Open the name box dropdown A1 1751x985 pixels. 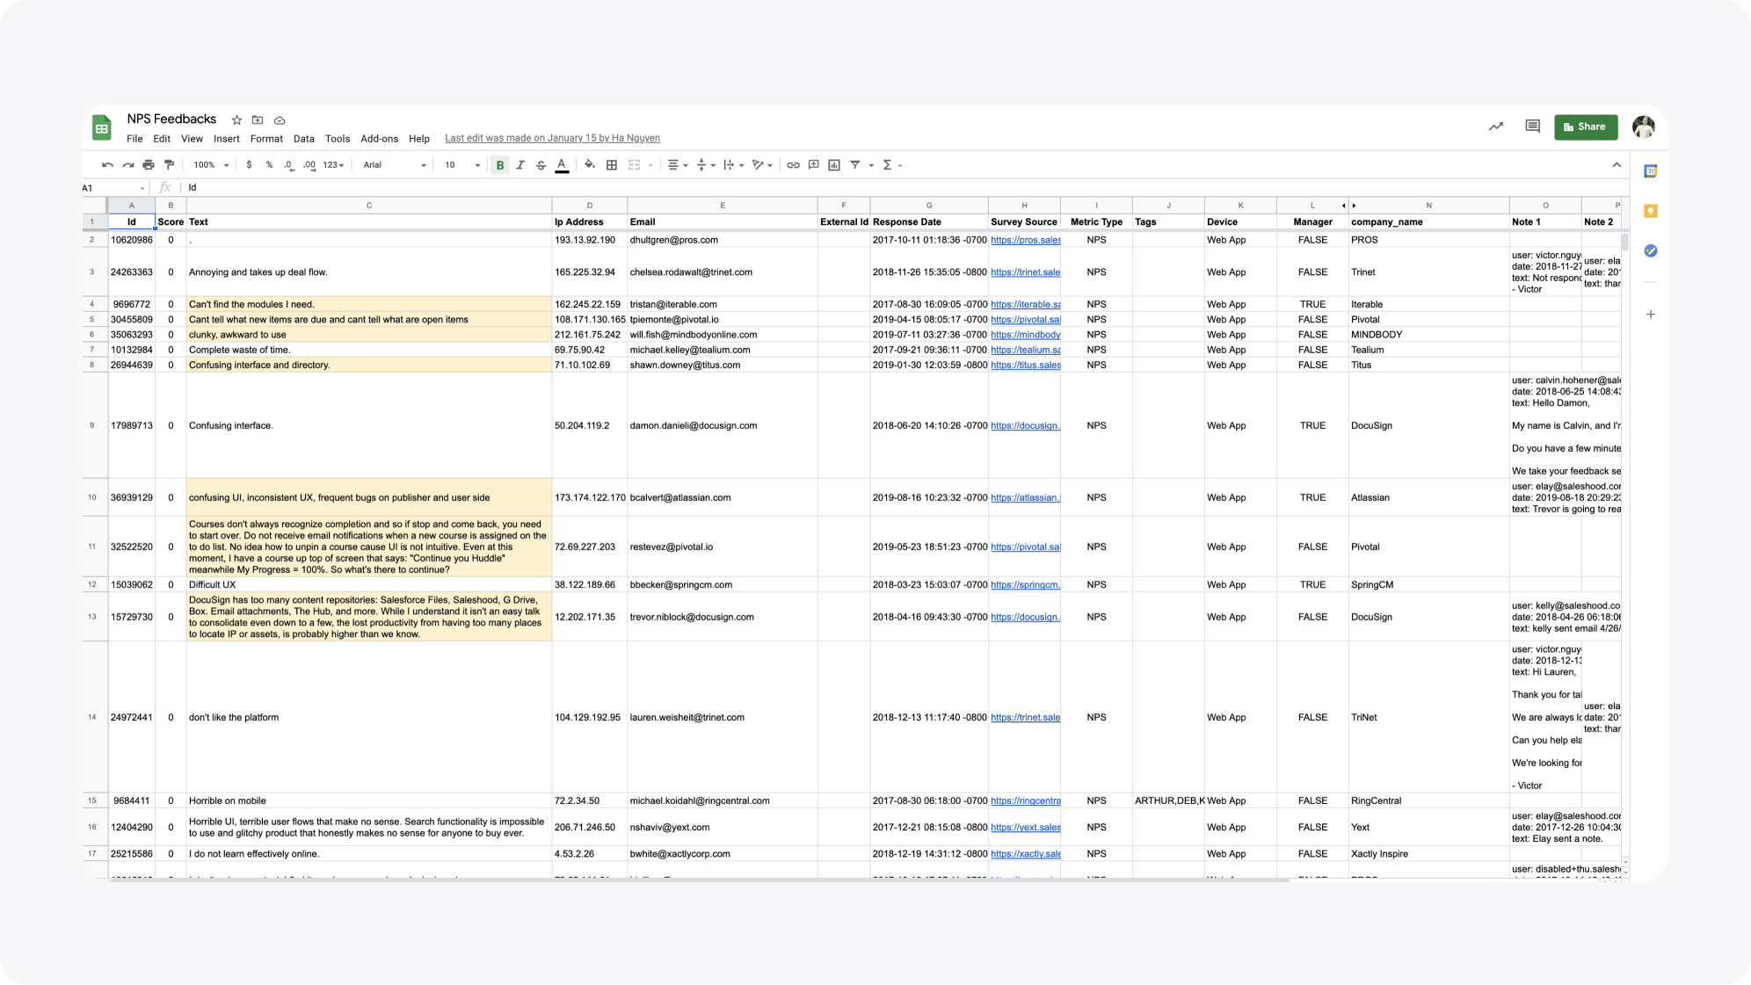(142, 188)
